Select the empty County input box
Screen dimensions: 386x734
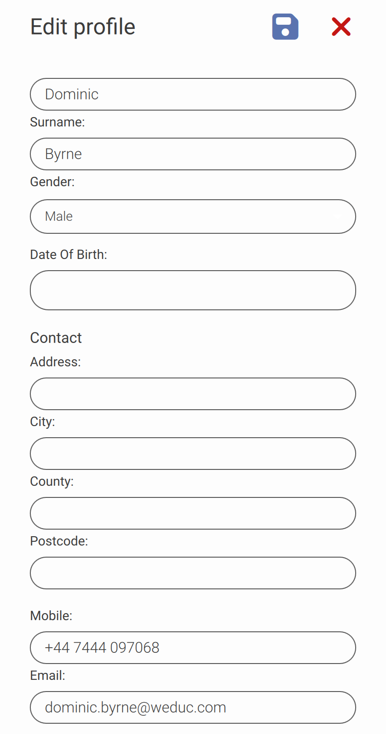[193, 513]
